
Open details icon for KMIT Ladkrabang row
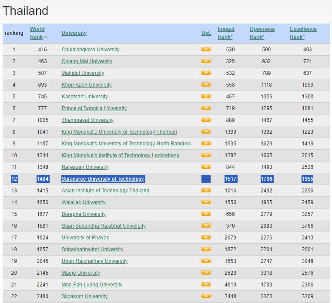(x=206, y=155)
